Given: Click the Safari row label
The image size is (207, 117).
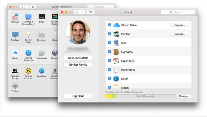Looking at the screenshot, I should pyautogui.click(x=125, y=79).
